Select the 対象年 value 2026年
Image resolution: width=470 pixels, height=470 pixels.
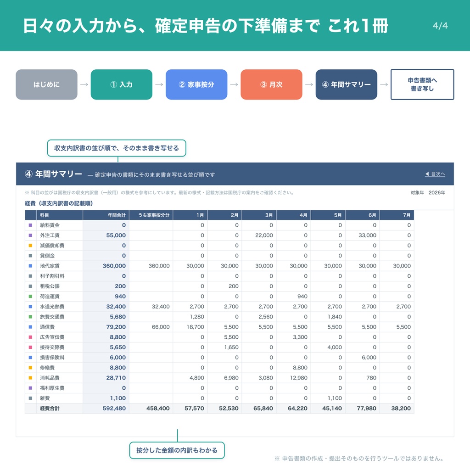pos(437,192)
